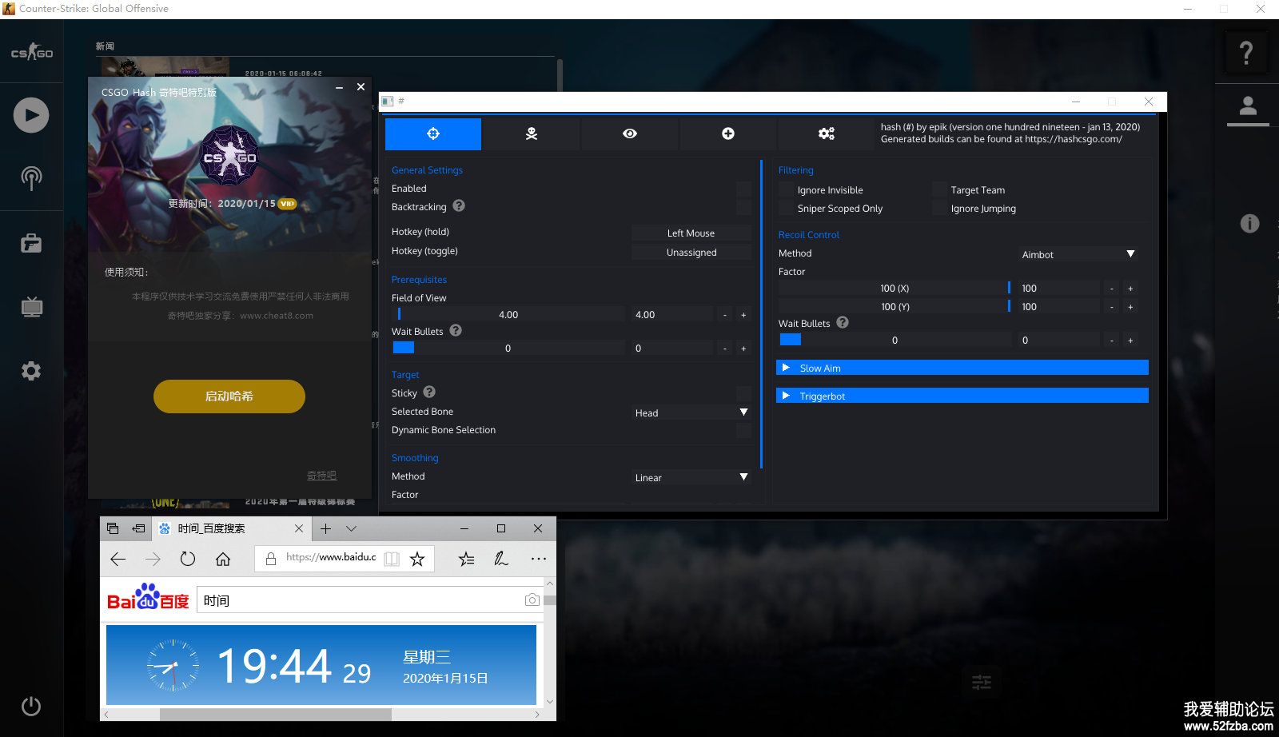Expand the Triggerbot section
The height and width of the screenshot is (737, 1279).
(x=962, y=396)
